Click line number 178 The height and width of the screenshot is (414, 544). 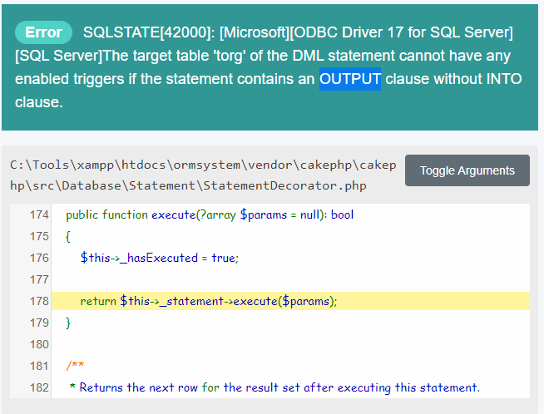click(x=39, y=301)
